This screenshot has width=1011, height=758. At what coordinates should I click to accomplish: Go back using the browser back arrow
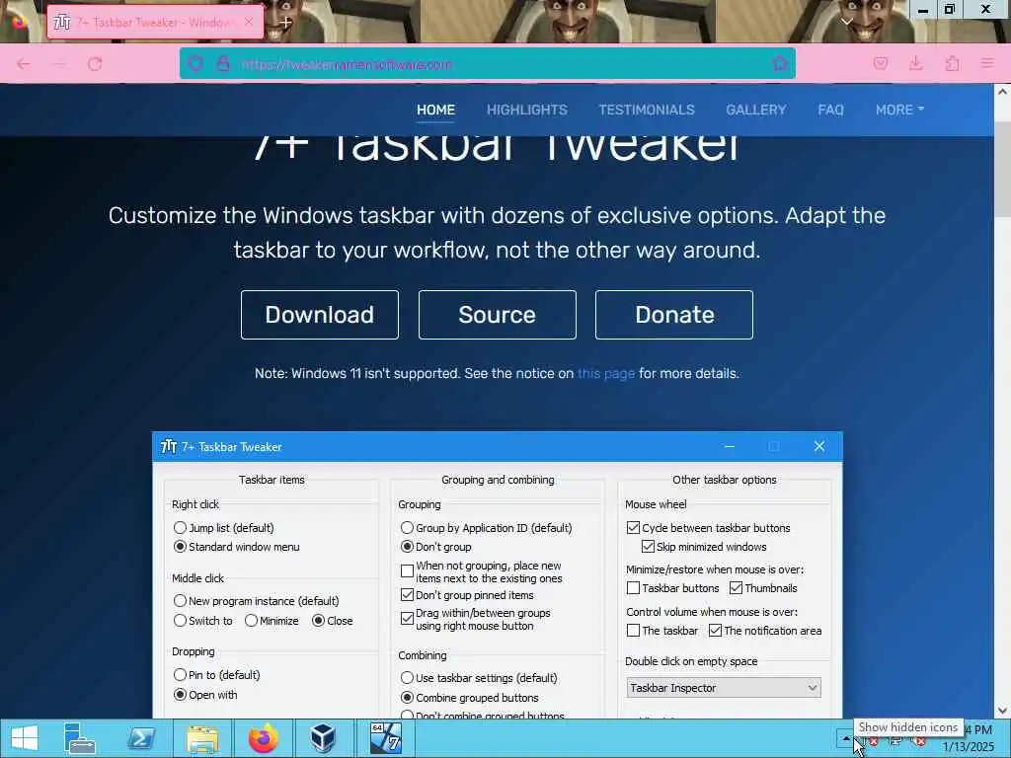tap(24, 64)
